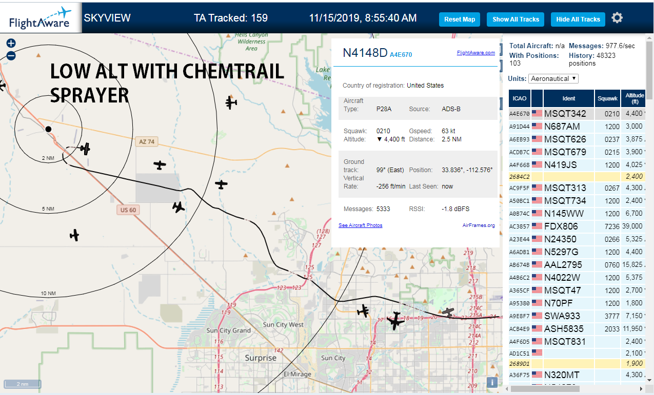Image resolution: width=654 pixels, height=395 pixels.
Task: Select the MSQT313 aircraft row
Action: click(x=577, y=188)
